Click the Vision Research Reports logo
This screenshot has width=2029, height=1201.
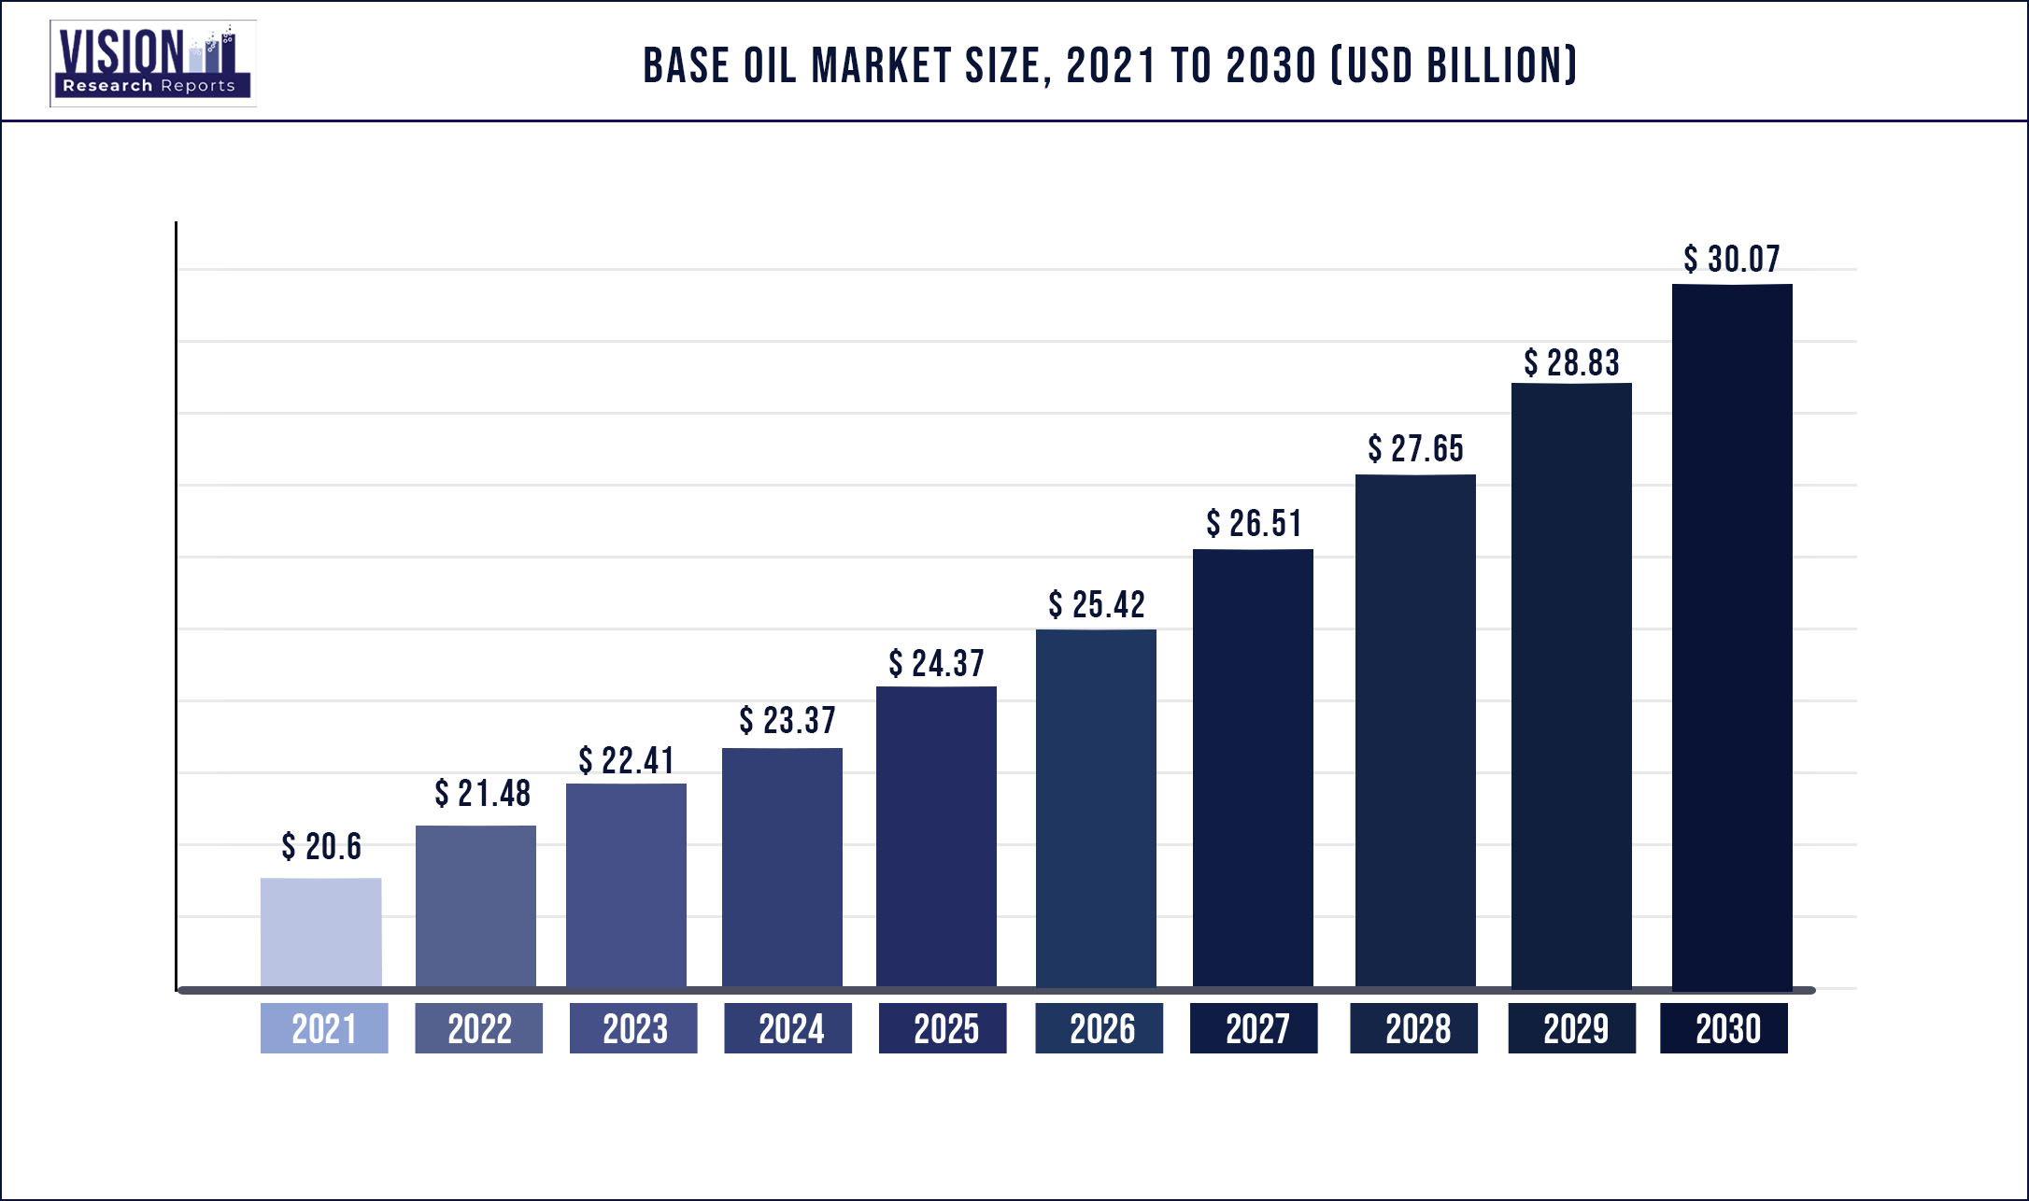coord(153,64)
